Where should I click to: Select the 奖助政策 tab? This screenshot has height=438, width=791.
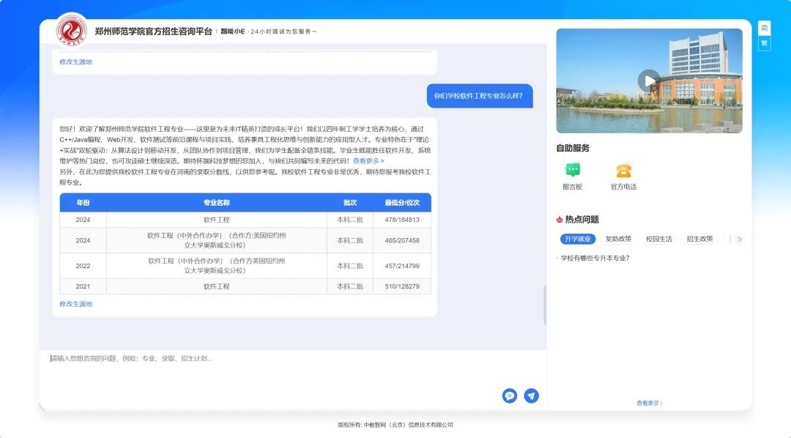pos(618,239)
